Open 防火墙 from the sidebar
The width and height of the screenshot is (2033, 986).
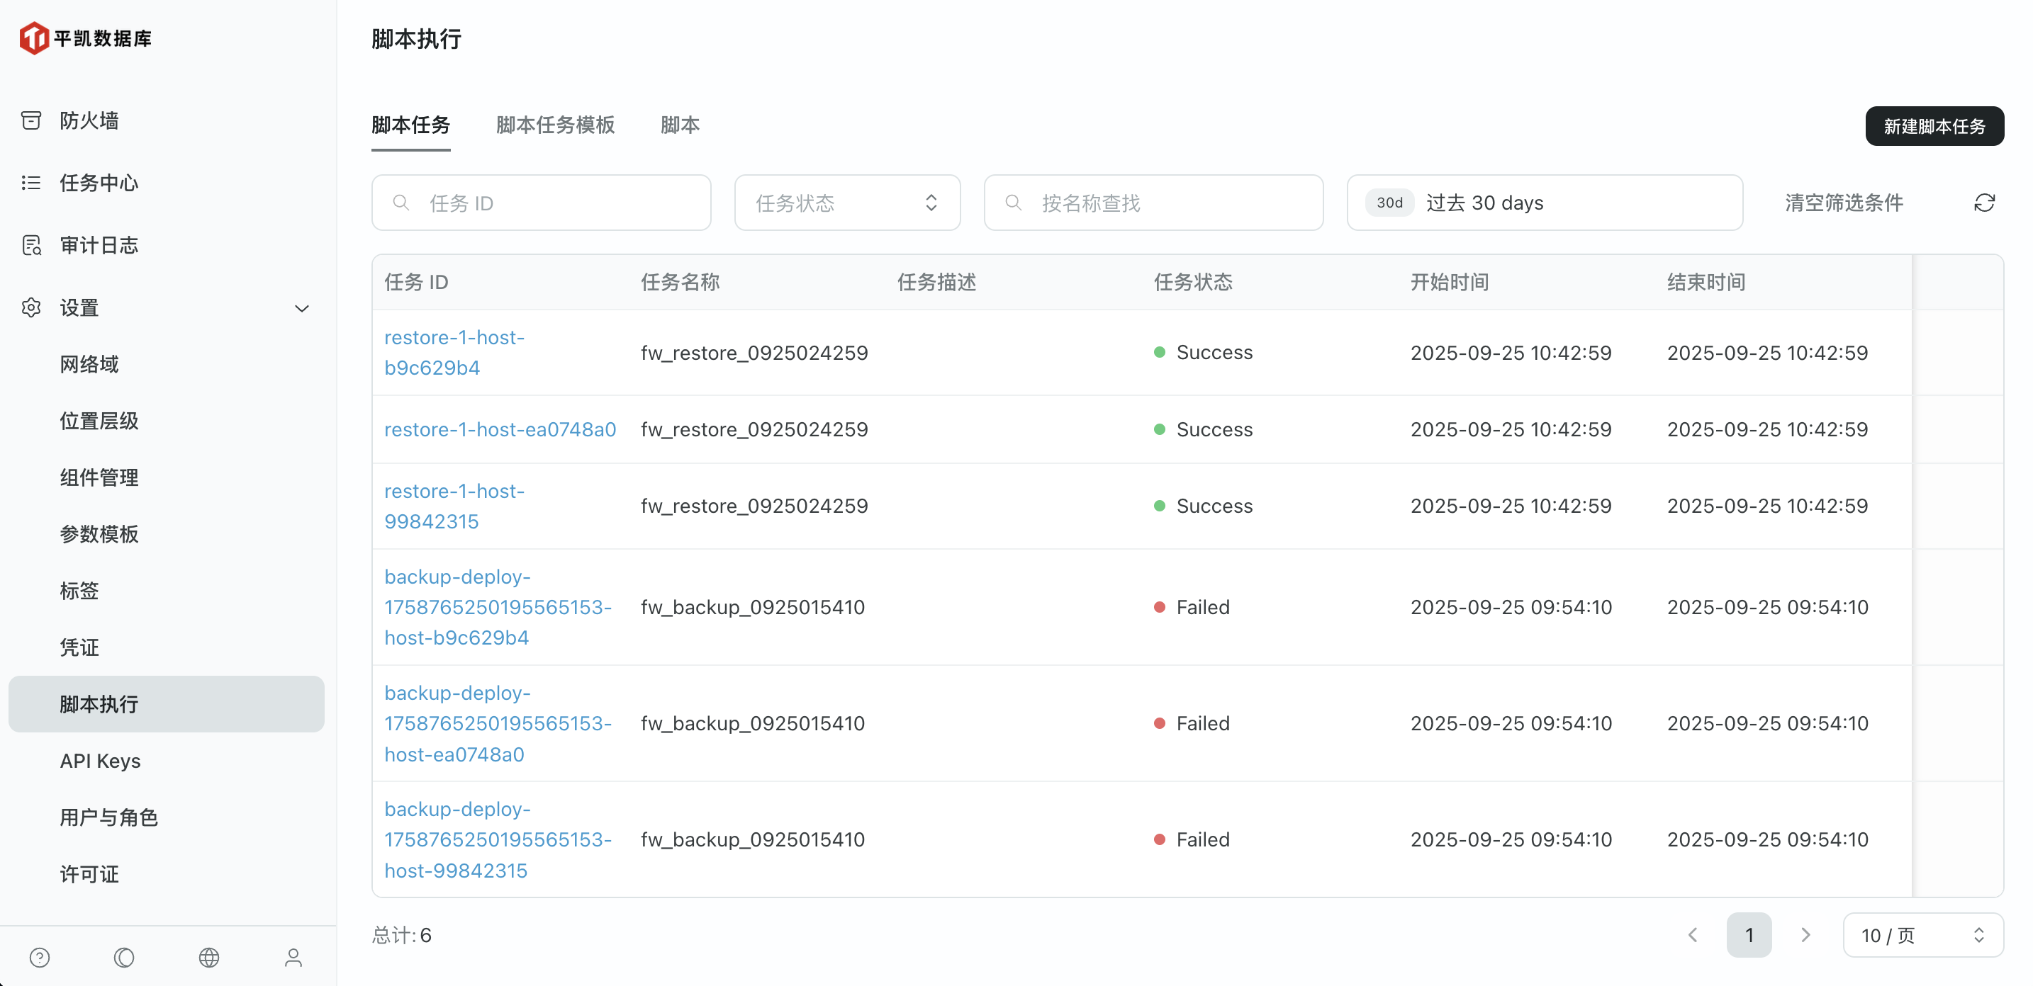click(89, 120)
